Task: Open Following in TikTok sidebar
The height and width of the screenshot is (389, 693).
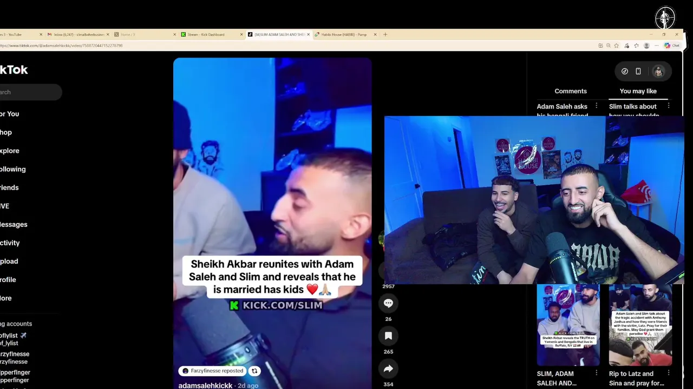Action: (x=12, y=169)
